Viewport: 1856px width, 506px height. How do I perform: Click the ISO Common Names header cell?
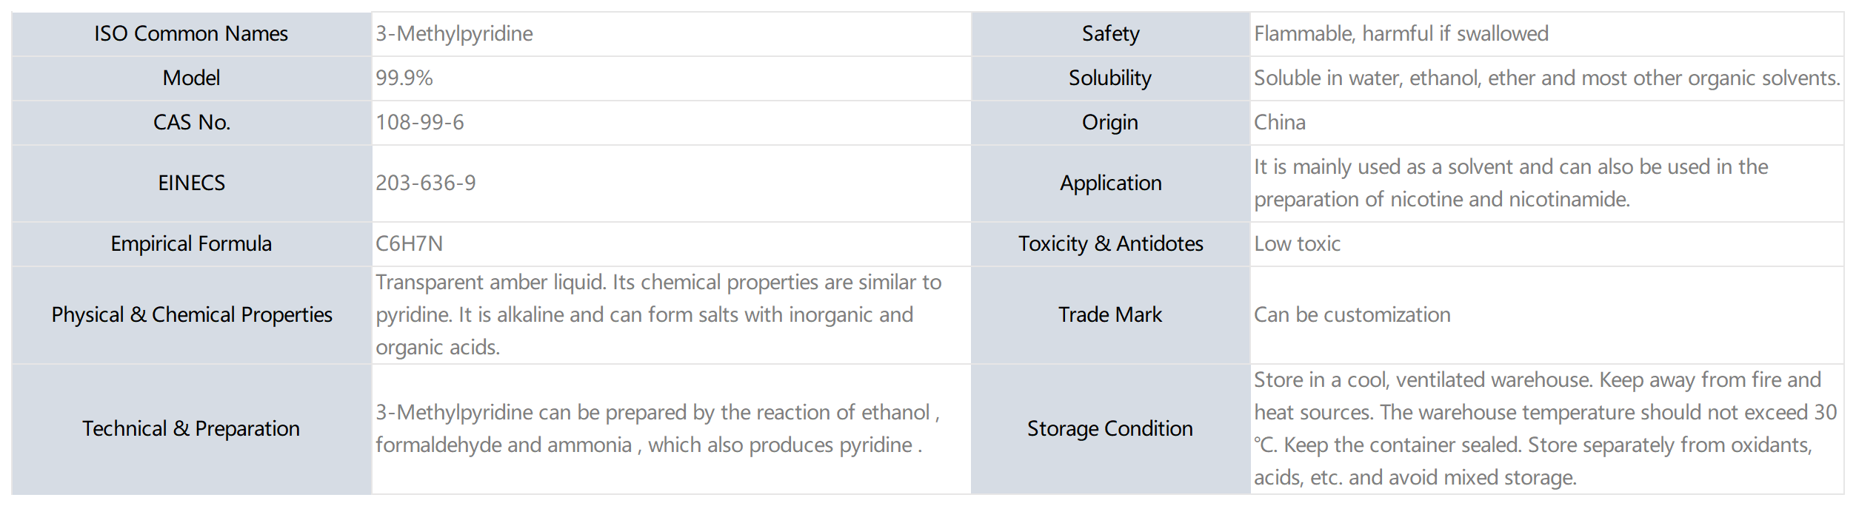click(191, 34)
